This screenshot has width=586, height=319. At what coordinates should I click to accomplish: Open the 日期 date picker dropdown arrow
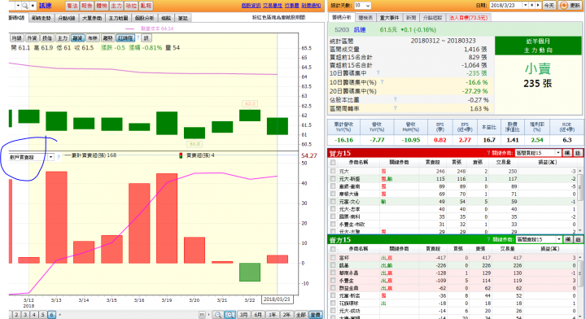click(526, 5)
